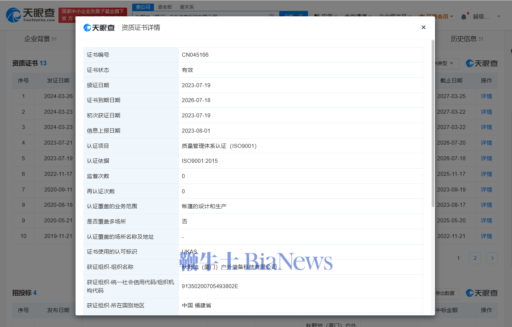Click the 截止日期 column header
The height and width of the screenshot is (327, 512).
(451, 81)
